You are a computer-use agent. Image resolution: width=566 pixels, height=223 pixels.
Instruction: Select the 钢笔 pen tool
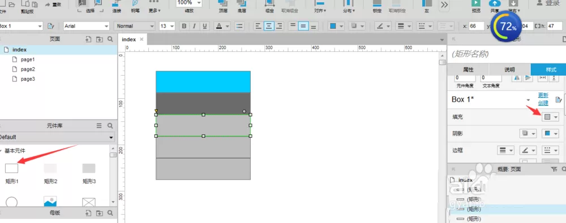135,6
